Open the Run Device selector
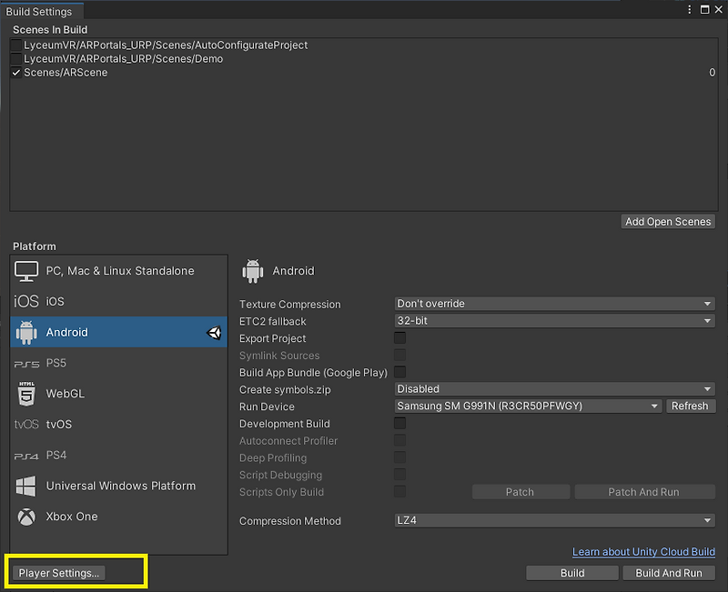The height and width of the screenshot is (592, 728). tap(528, 406)
